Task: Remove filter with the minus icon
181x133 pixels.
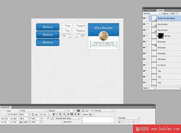Action: click(x=94, y=115)
